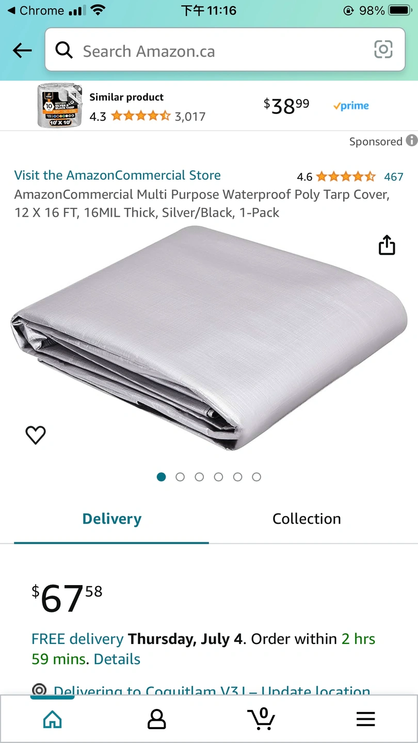
Task: Open the account profile icon
Action: 157,719
